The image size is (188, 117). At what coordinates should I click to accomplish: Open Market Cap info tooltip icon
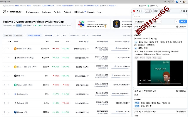click(88, 42)
